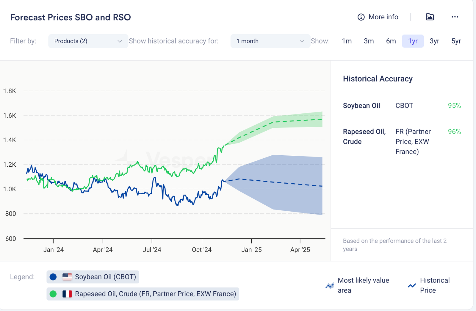Click the Historical Price line icon
The image size is (476, 311).
coord(412,286)
